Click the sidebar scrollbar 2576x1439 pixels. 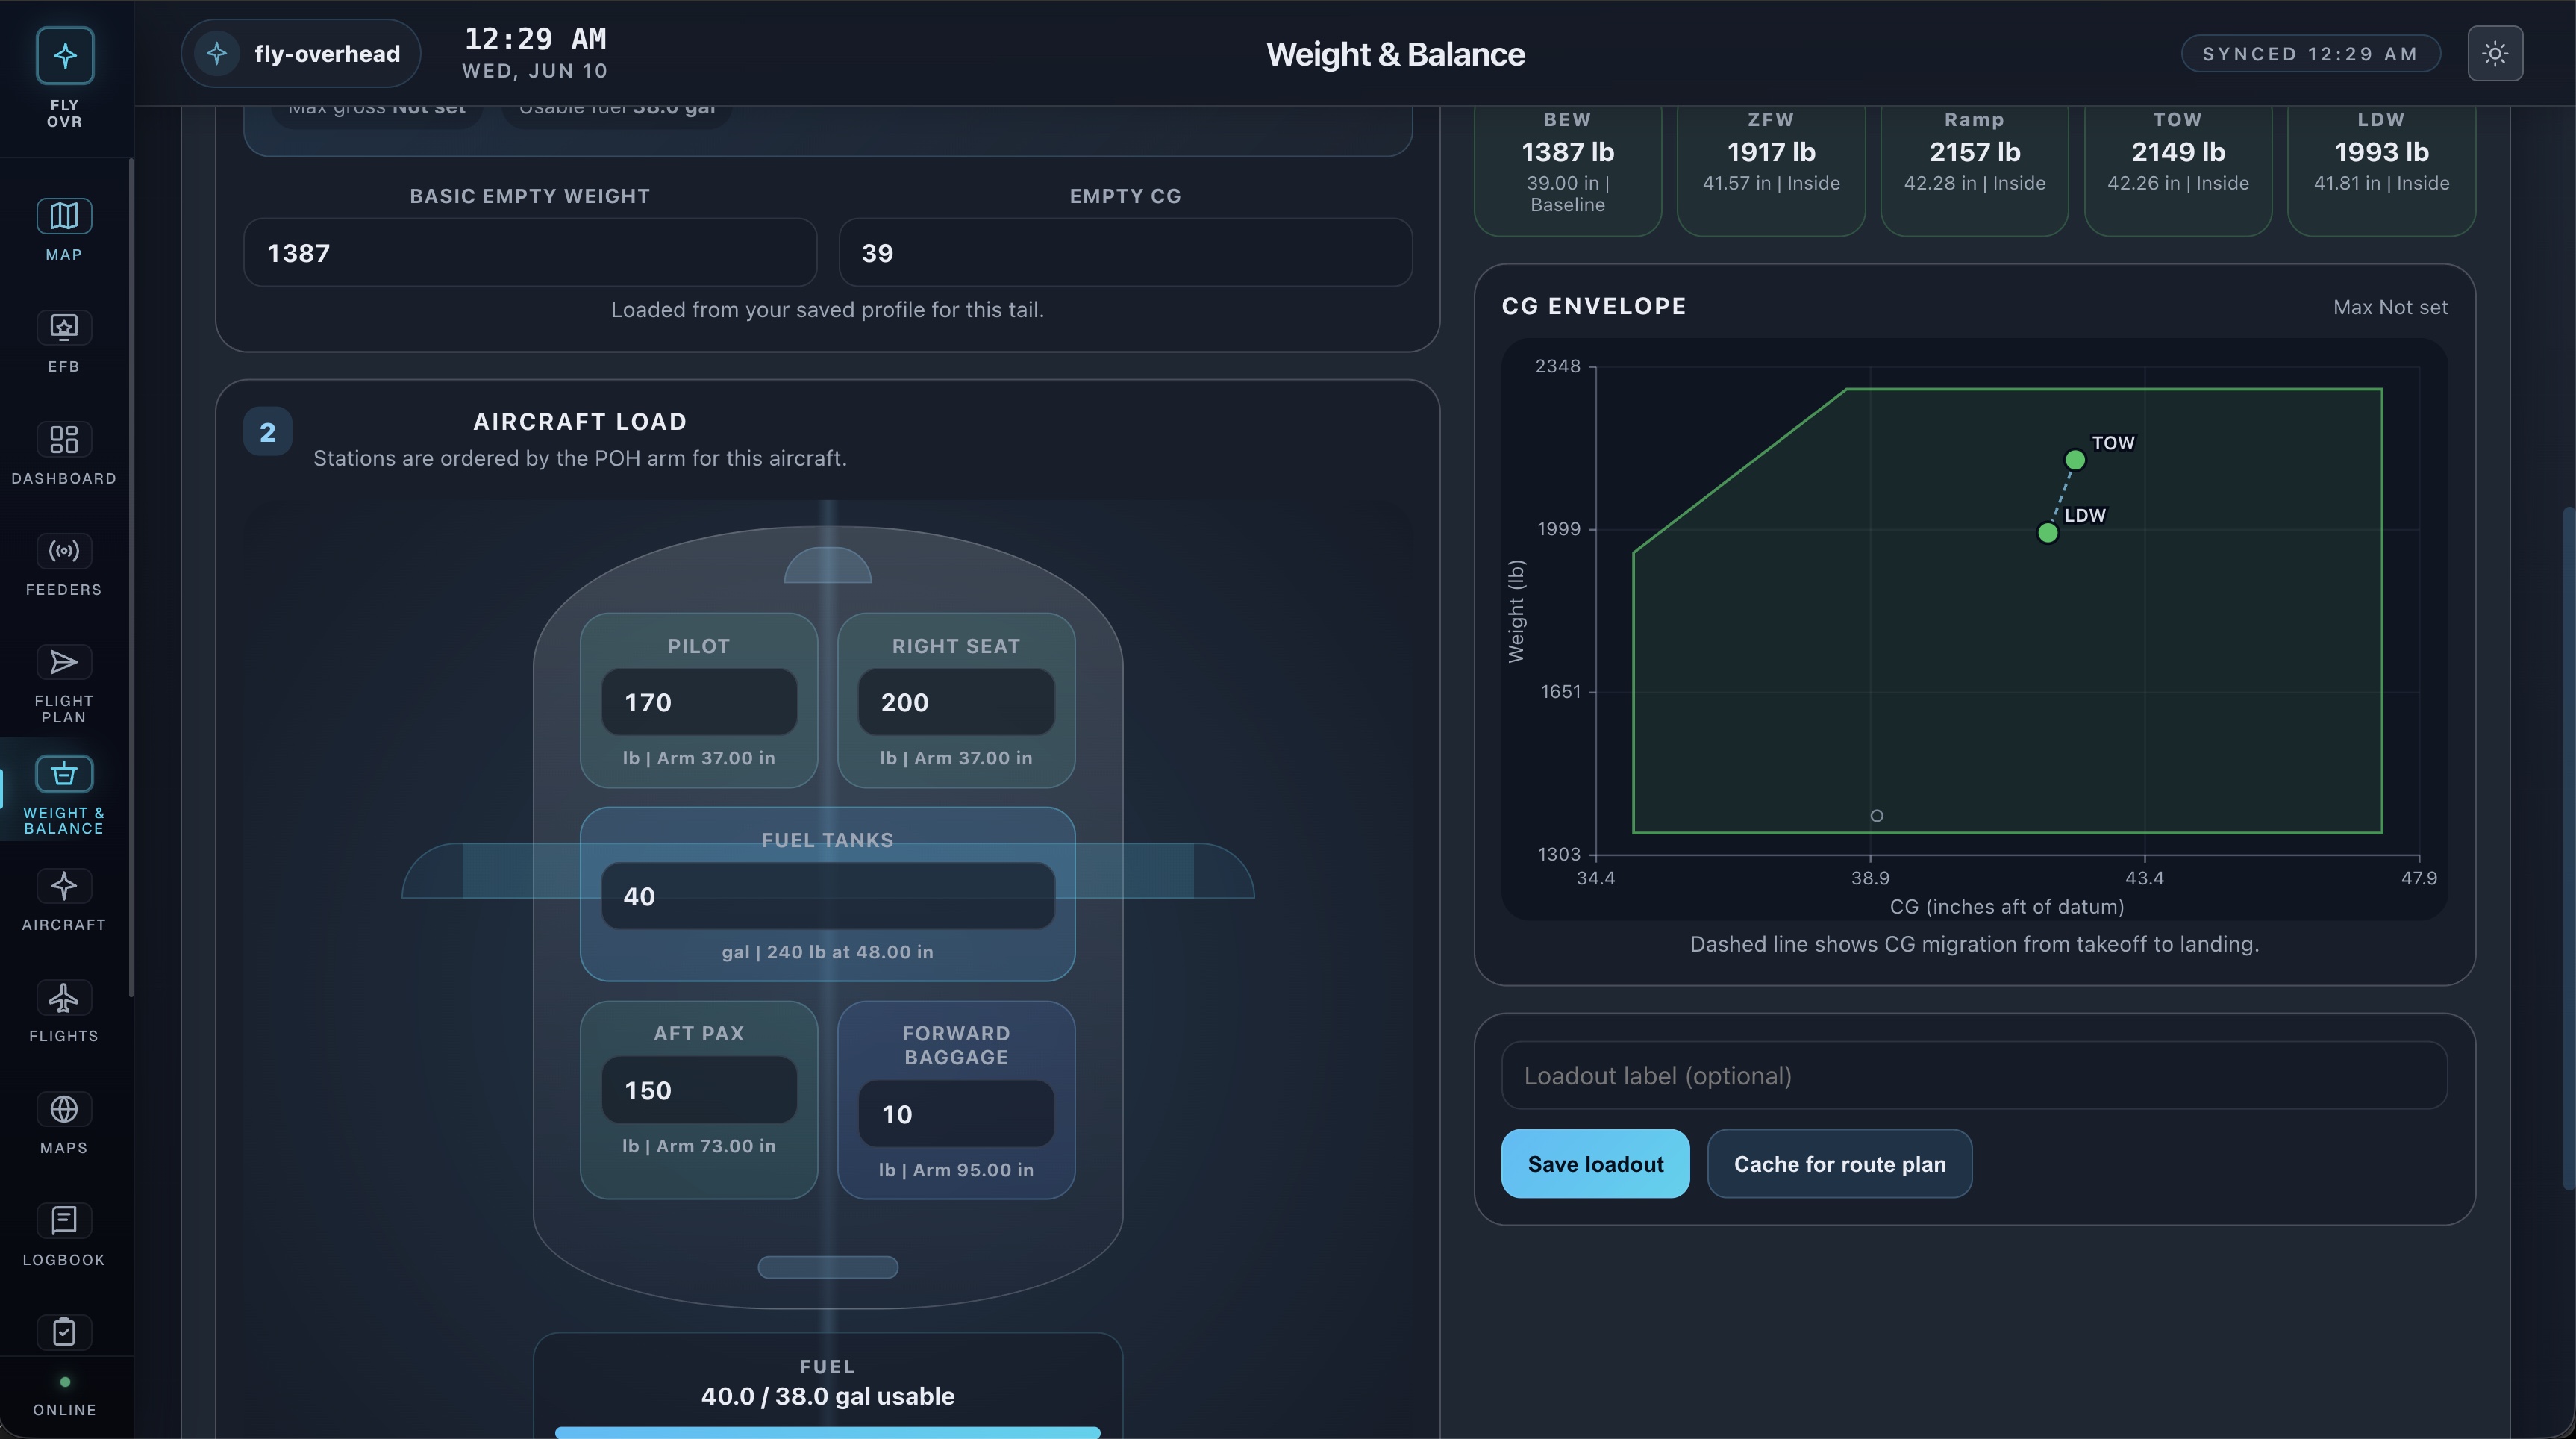click(130, 577)
